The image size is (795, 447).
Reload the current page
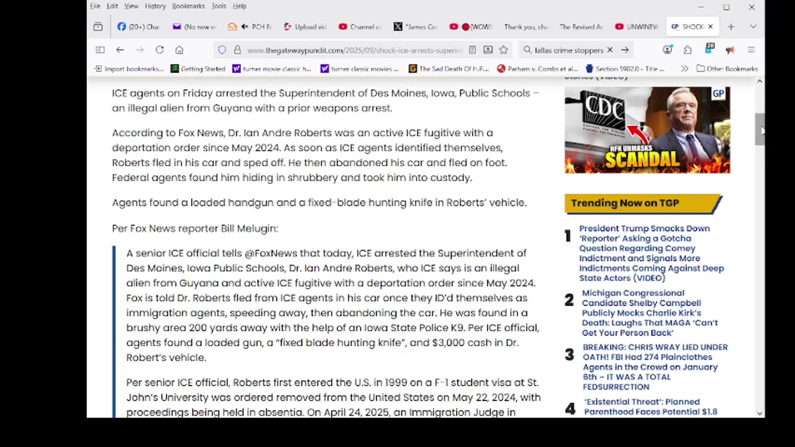tap(160, 50)
